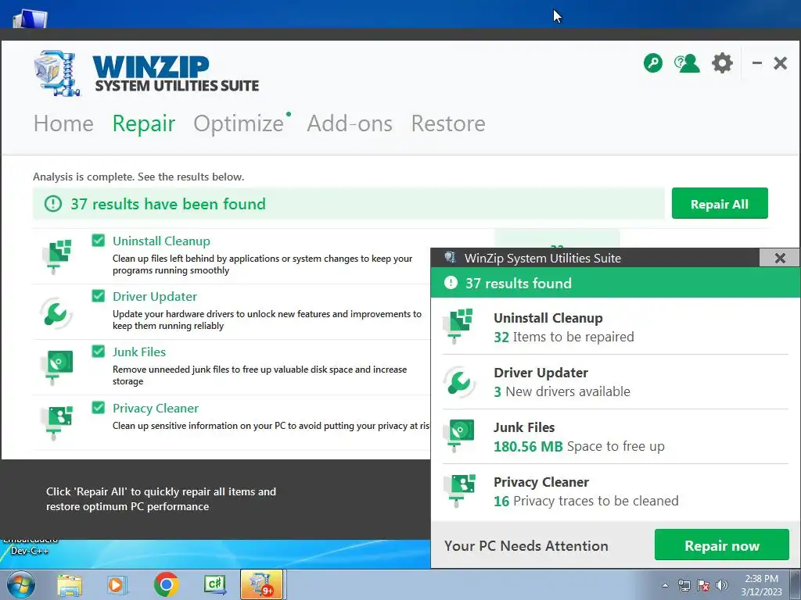Click the Junk Files icon in popup window

click(458, 435)
